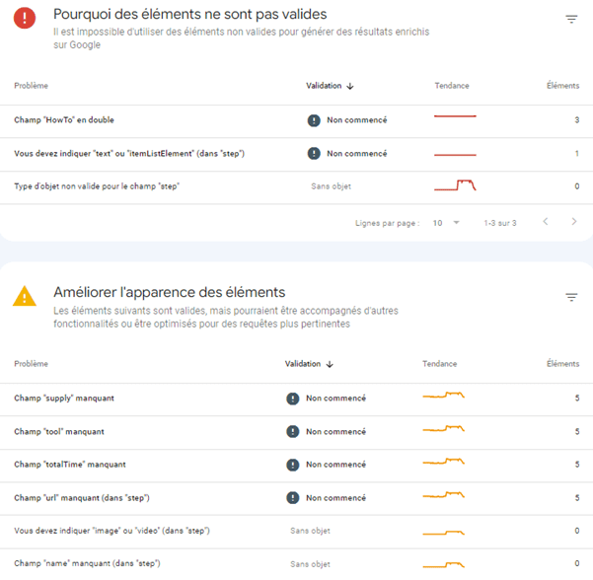This screenshot has height=580, width=593.
Task: Click status icon for Champ "HowTo" en double
Action: coord(314,120)
